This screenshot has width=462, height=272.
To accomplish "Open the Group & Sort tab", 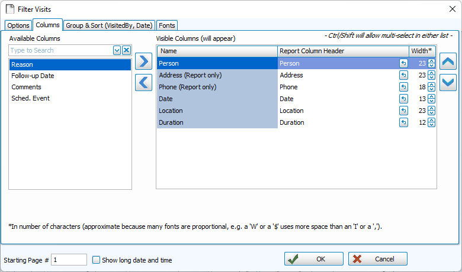I will click(109, 25).
